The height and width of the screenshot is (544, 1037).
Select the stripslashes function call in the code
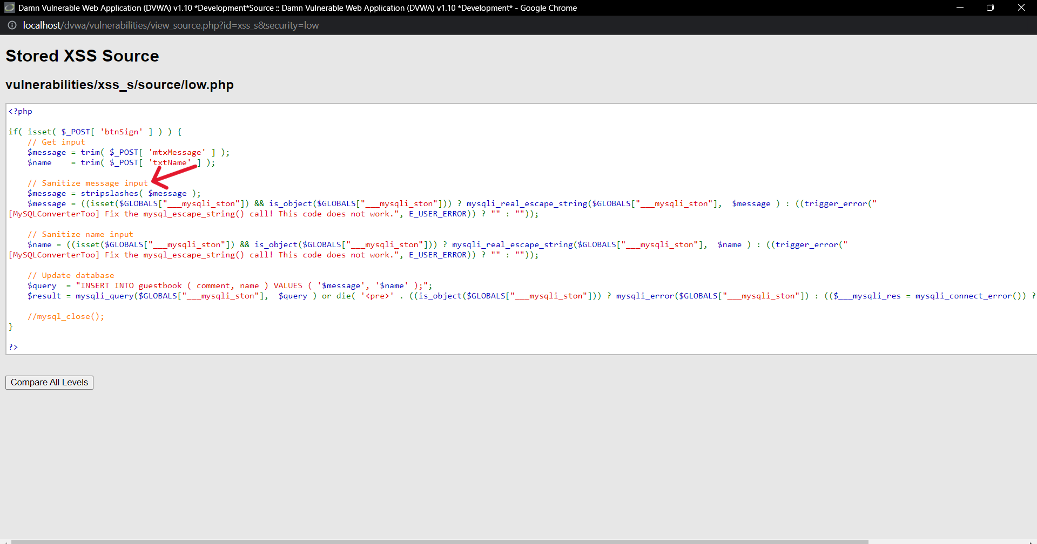110,193
